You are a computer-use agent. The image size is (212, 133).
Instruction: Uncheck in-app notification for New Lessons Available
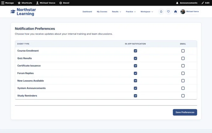pyautogui.click(x=135, y=81)
